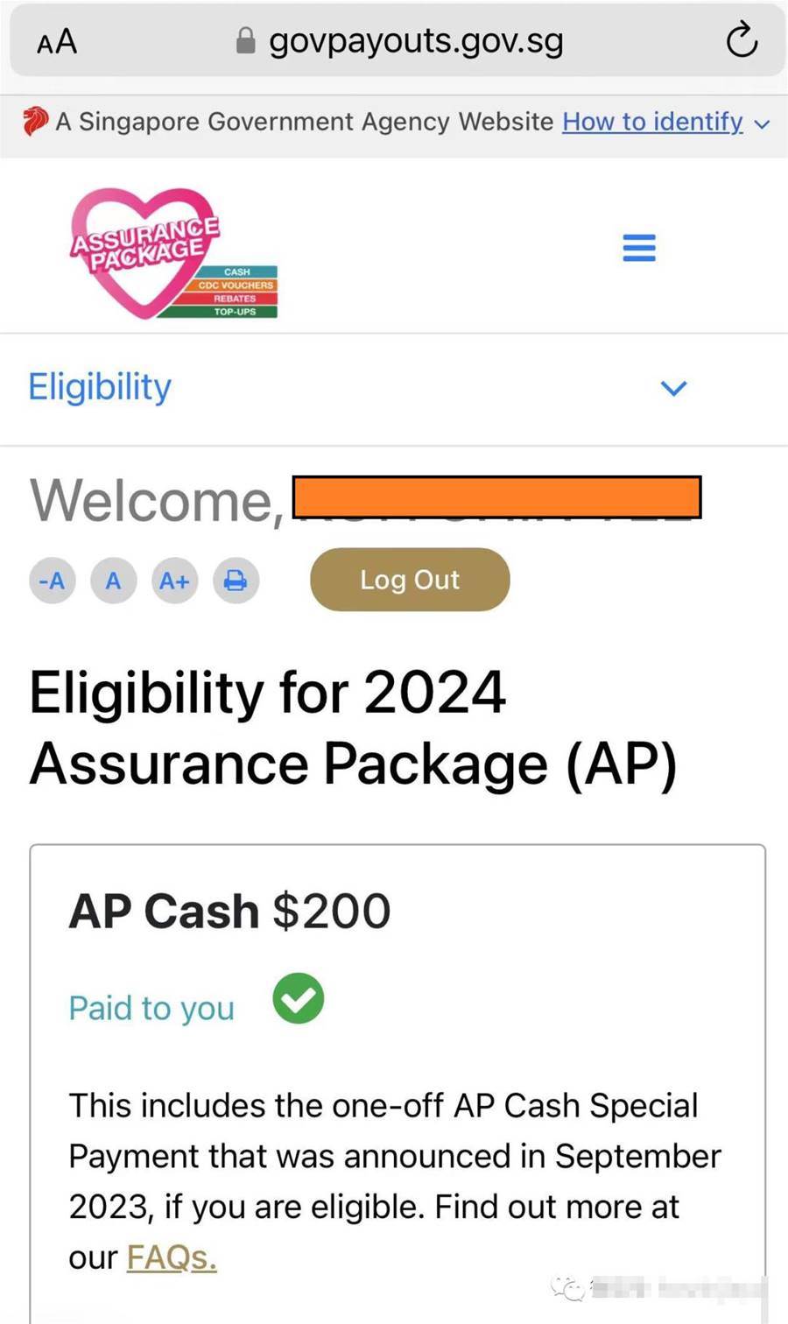Expand the Eligibility section chevron
Screen dimensions: 788x1324
point(673,388)
